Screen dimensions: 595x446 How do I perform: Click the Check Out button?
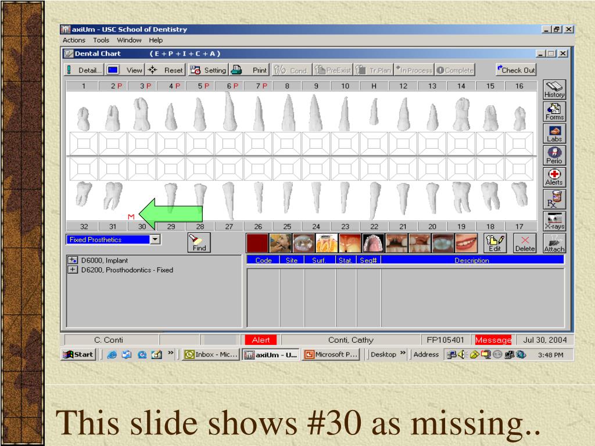pyautogui.click(x=516, y=70)
